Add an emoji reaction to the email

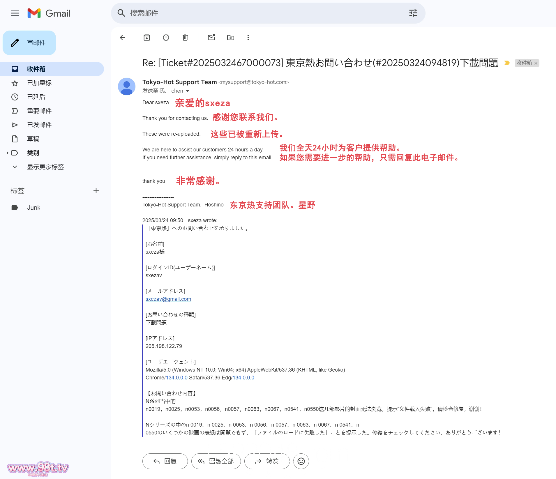[x=301, y=461]
